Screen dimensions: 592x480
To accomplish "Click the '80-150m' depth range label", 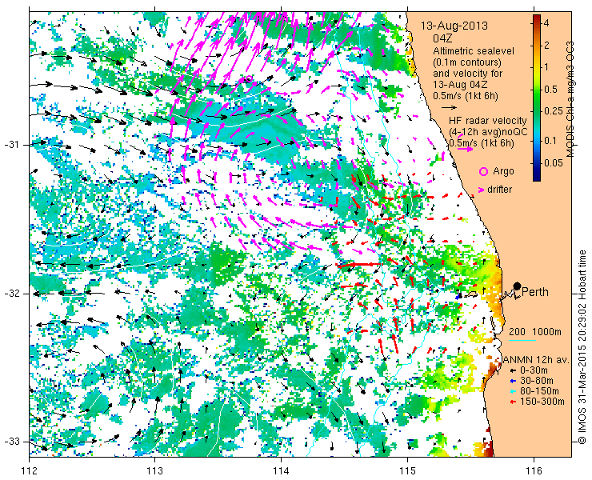I will pyautogui.click(x=539, y=391).
